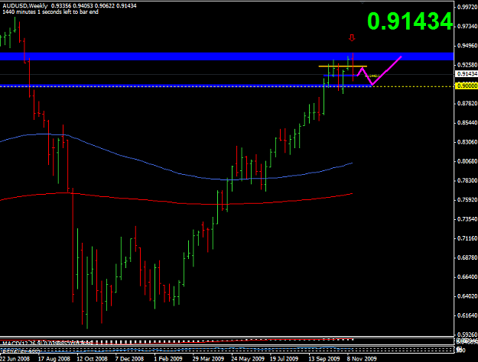Click the 0.97340 price axis label
Viewport: 478px width, 362px height.
(x=467, y=27)
